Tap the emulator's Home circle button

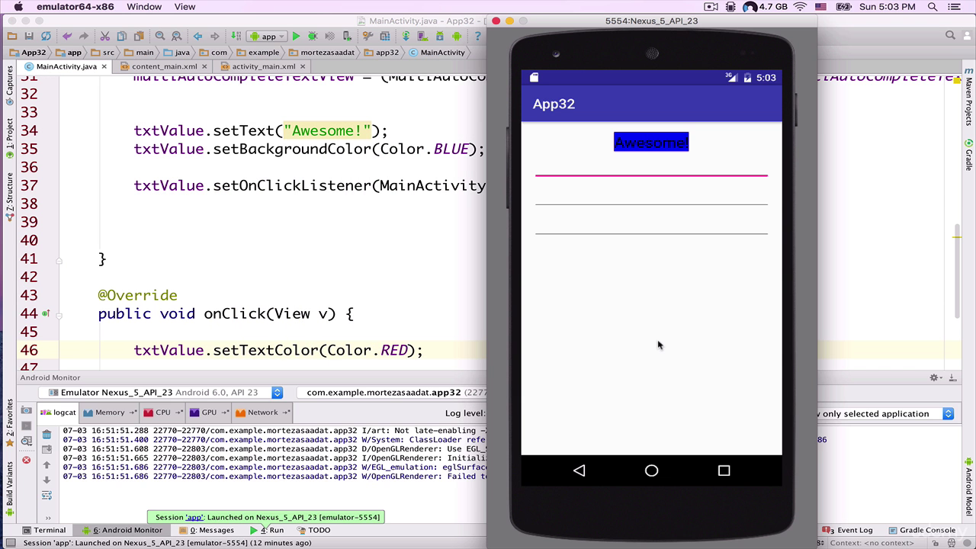651,470
